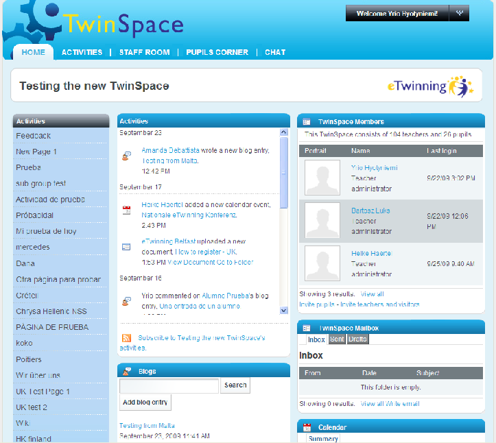This screenshot has width=496, height=443.
Task: Click View all in the Members panel
Action: point(372,294)
